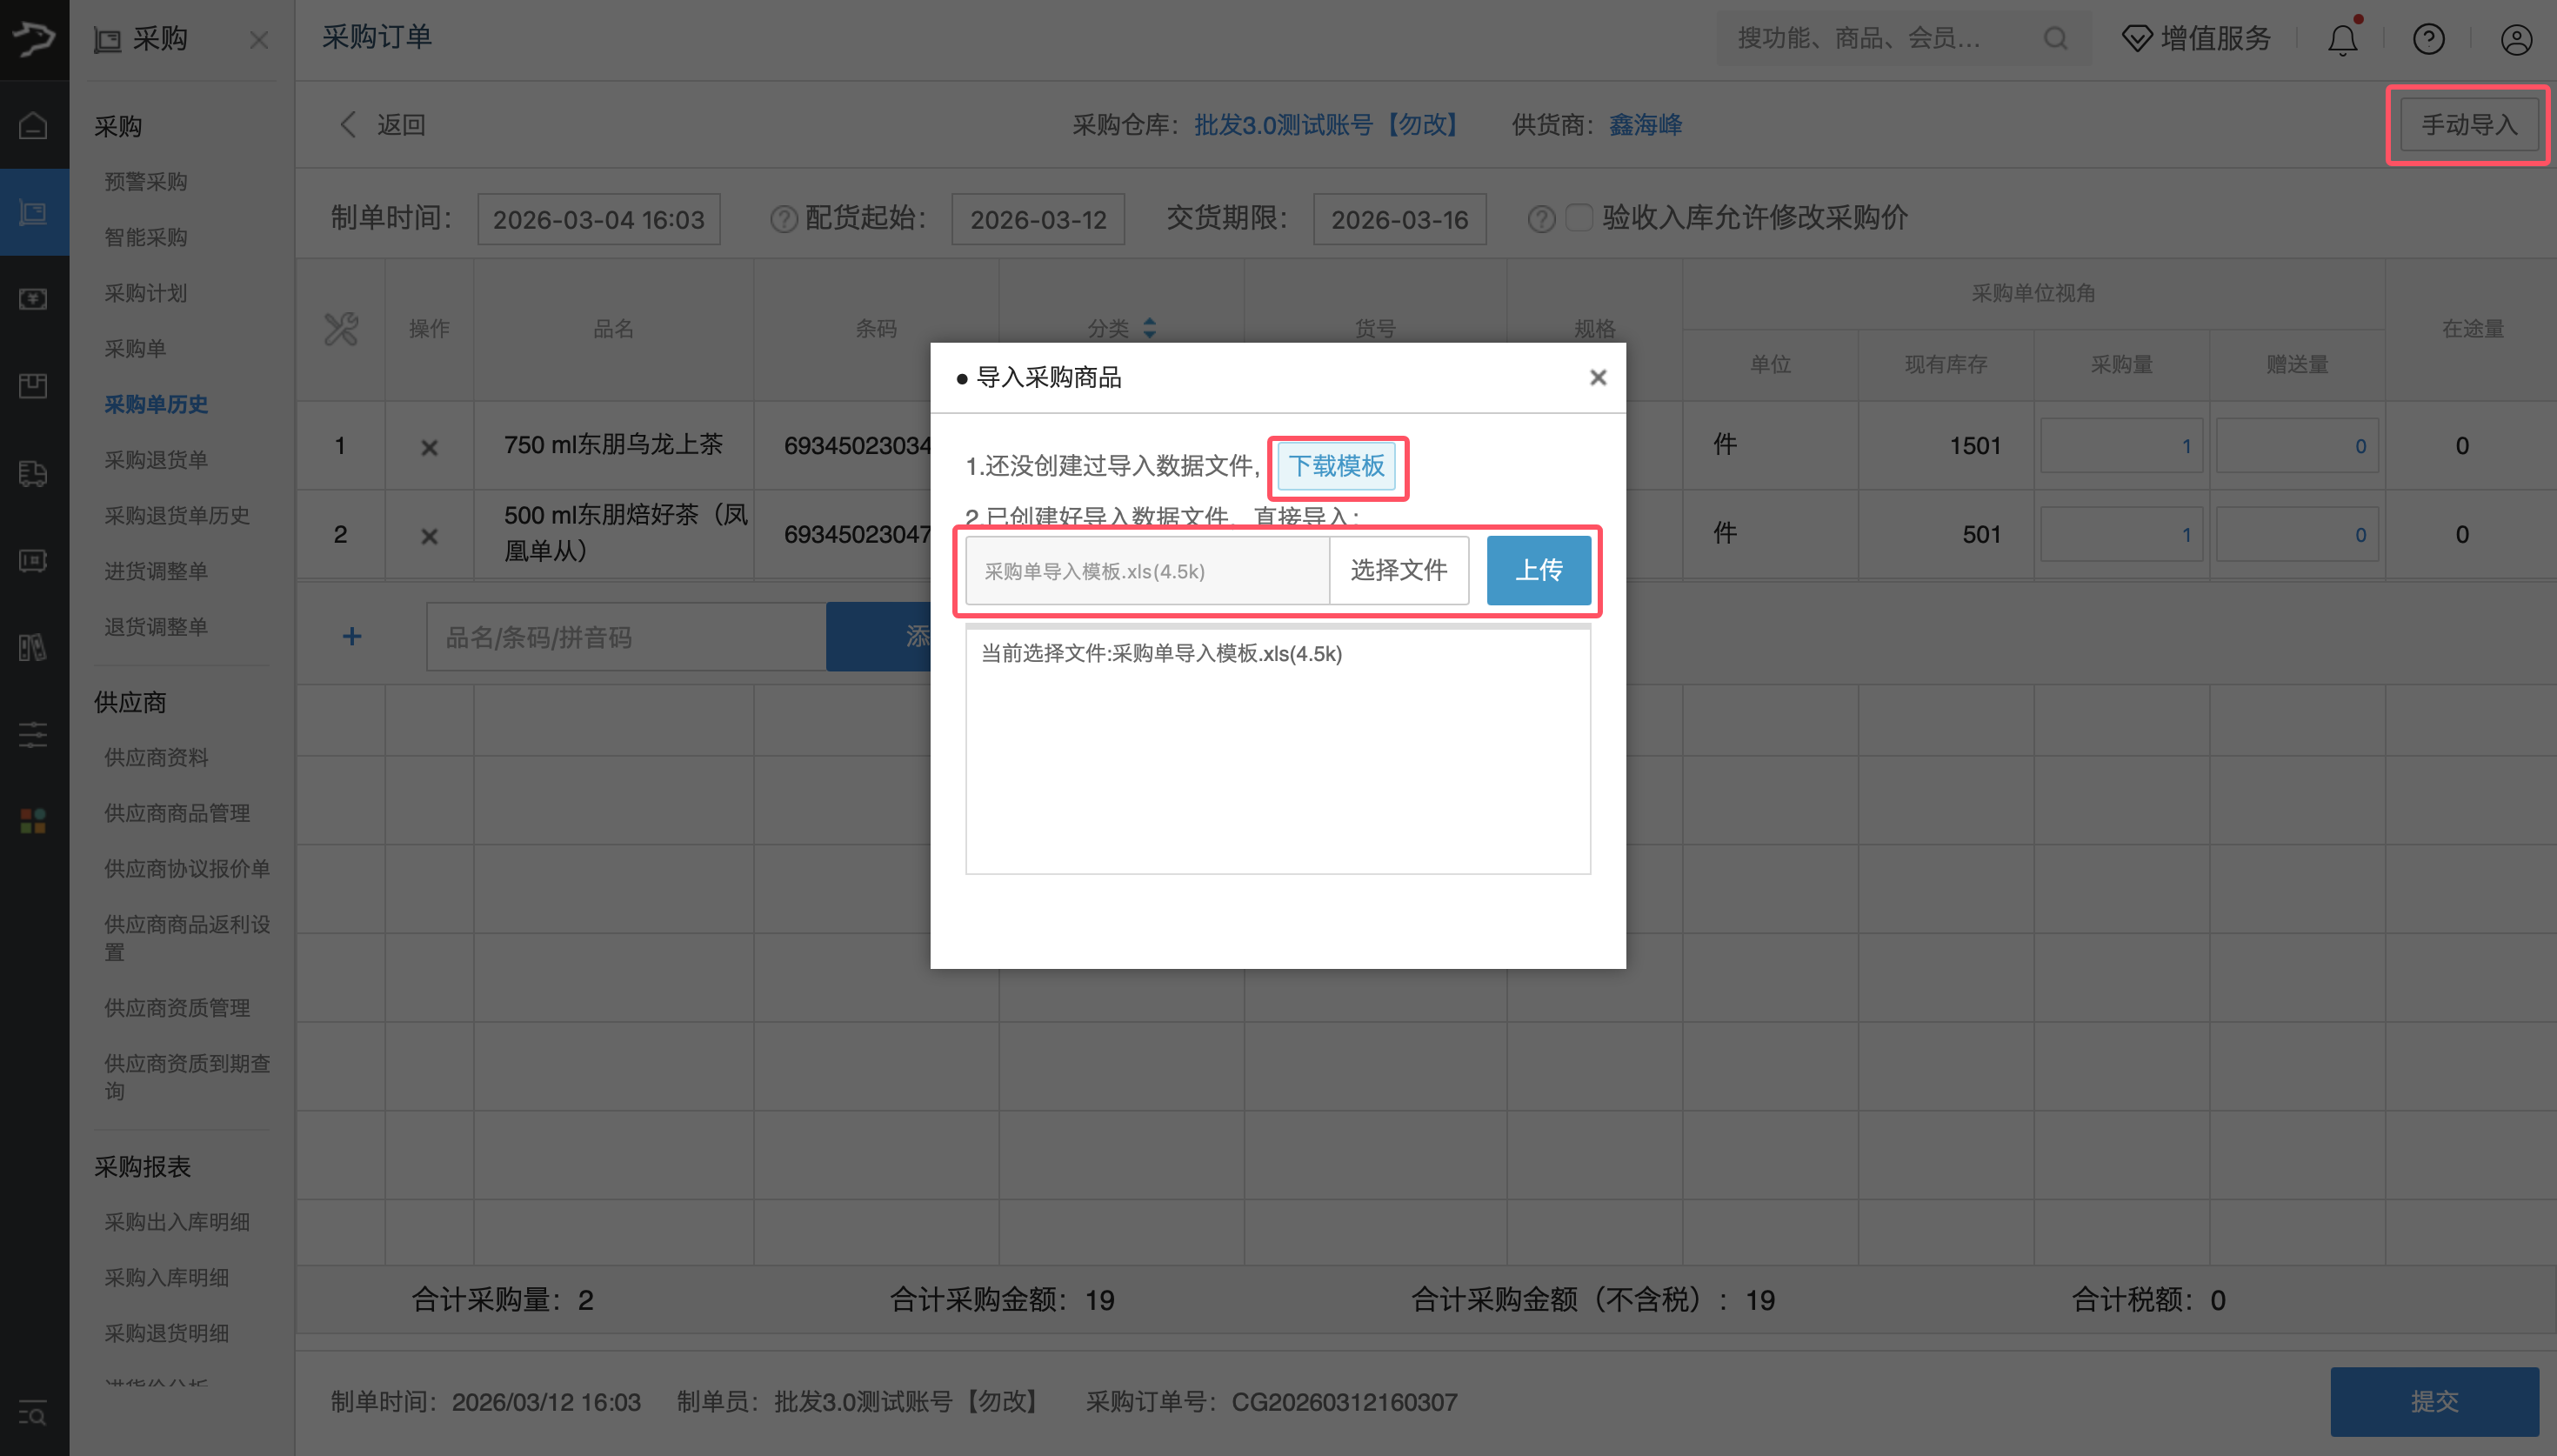Open the 交货期限 date picker
Image resolution: width=2557 pixels, height=1456 pixels.
[x=1399, y=219]
